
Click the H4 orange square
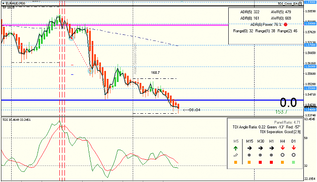[283, 162]
